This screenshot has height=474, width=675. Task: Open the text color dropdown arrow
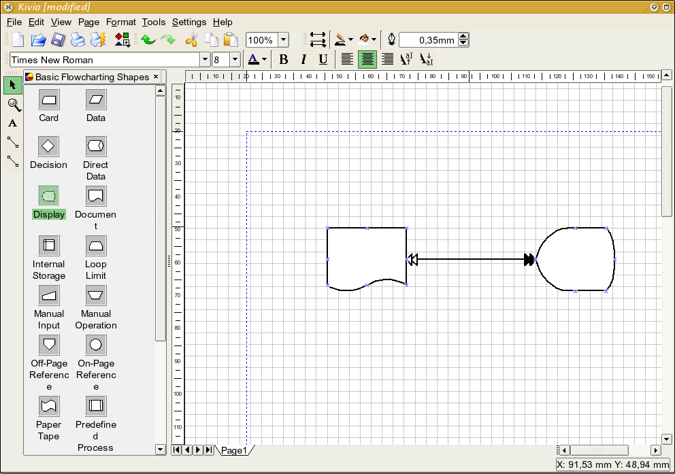[264, 59]
